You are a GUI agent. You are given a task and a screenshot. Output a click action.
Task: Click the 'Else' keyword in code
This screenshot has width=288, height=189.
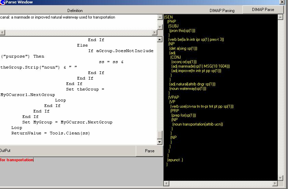click(x=82, y=45)
